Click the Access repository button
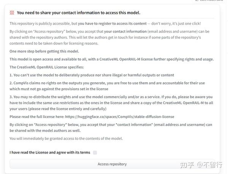The height and width of the screenshot is (174, 228). (112, 164)
